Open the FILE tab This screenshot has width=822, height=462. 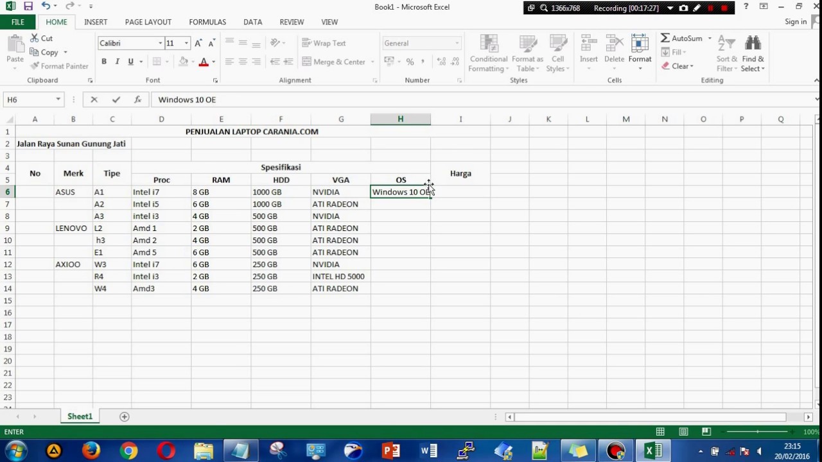click(17, 22)
